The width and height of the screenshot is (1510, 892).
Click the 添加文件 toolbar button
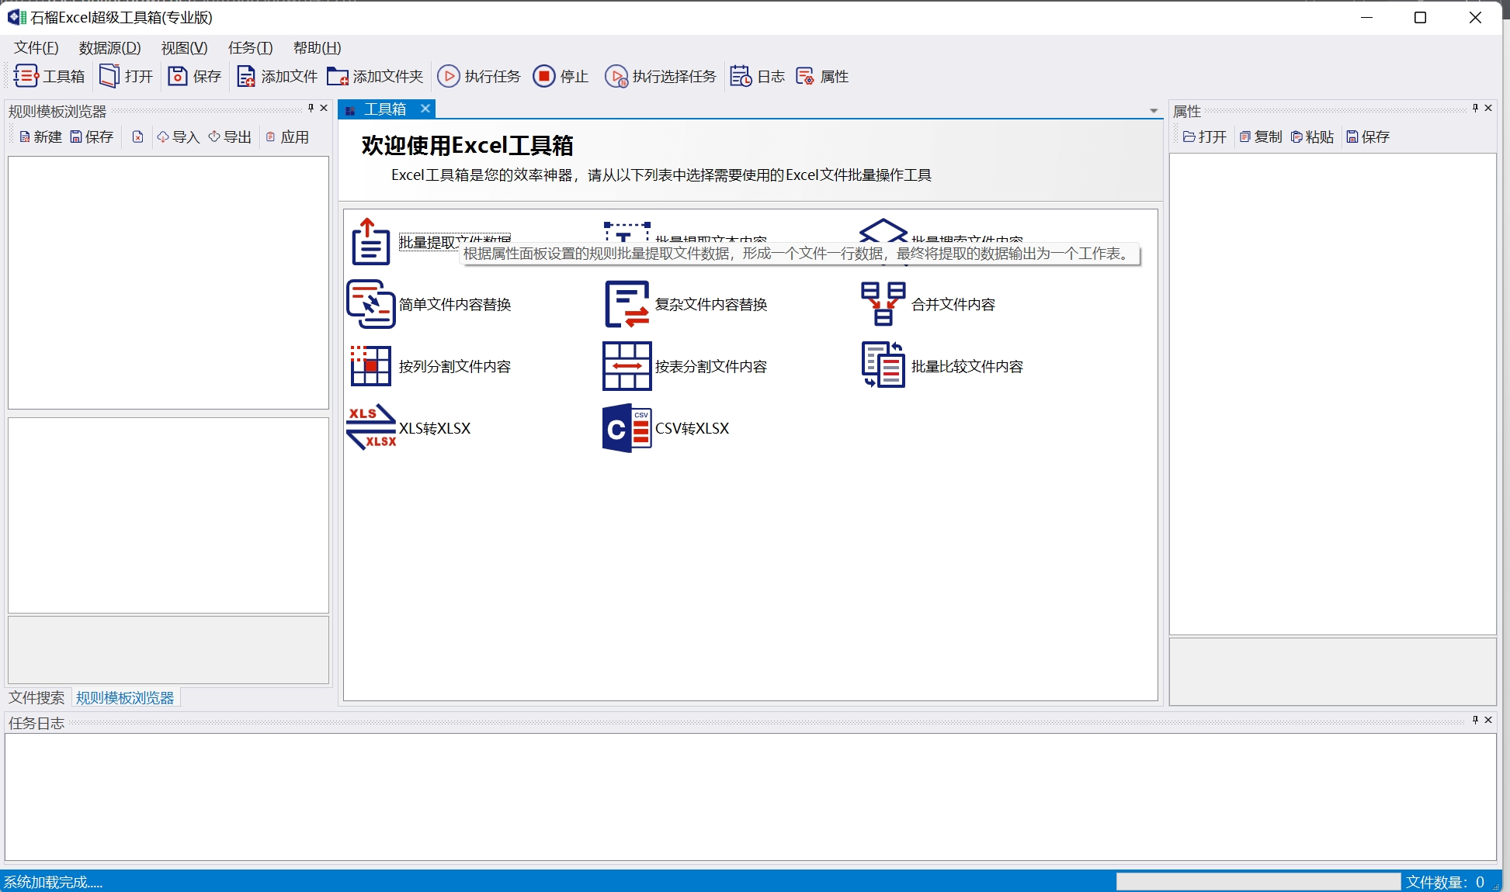coord(277,76)
